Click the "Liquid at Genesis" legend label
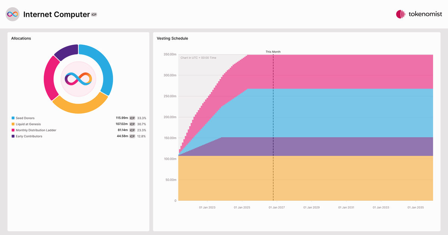448x235 pixels. pyautogui.click(x=28, y=124)
